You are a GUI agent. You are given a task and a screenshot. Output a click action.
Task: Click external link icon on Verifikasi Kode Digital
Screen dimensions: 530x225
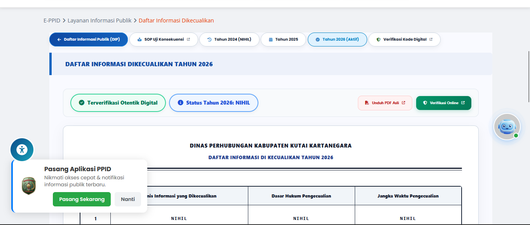[x=431, y=40]
